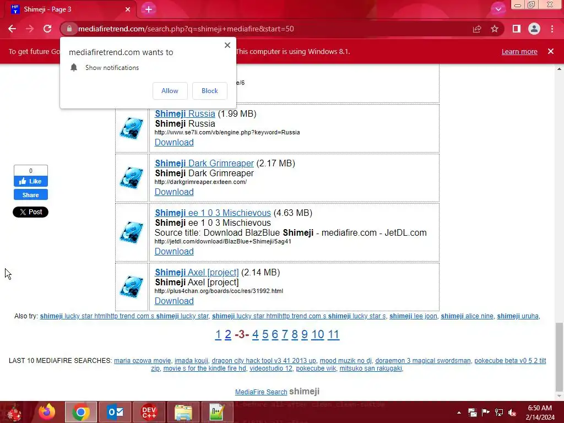Open the Shimeji Dark Grimreaper title link
The image size is (564, 423).
[x=204, y=163]
